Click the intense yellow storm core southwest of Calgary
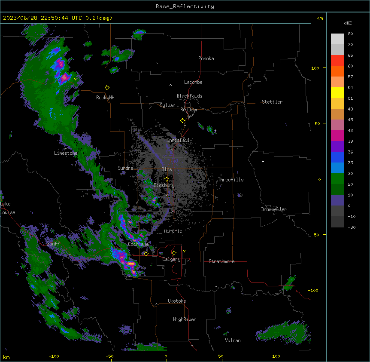The height and width of the screenshot is (362, 370). coord(131,263)
